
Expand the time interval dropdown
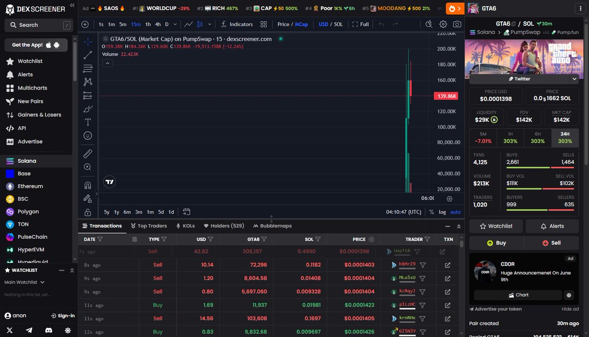pos(175,24)
